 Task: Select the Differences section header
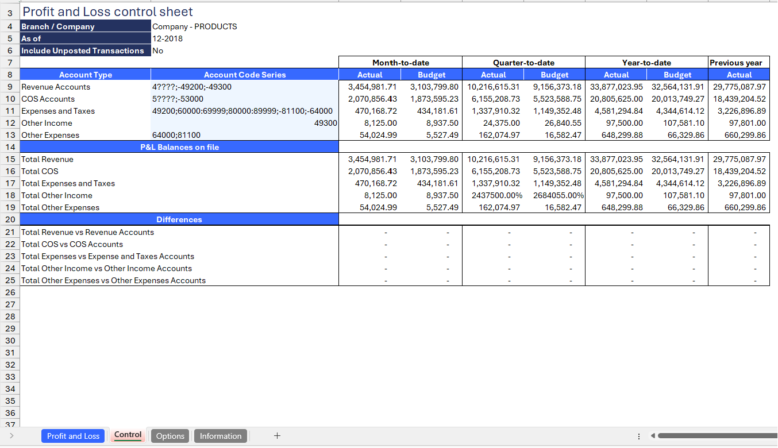click(179, 219)
